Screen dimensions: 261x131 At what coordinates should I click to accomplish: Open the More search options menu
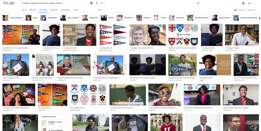point(75,10)
